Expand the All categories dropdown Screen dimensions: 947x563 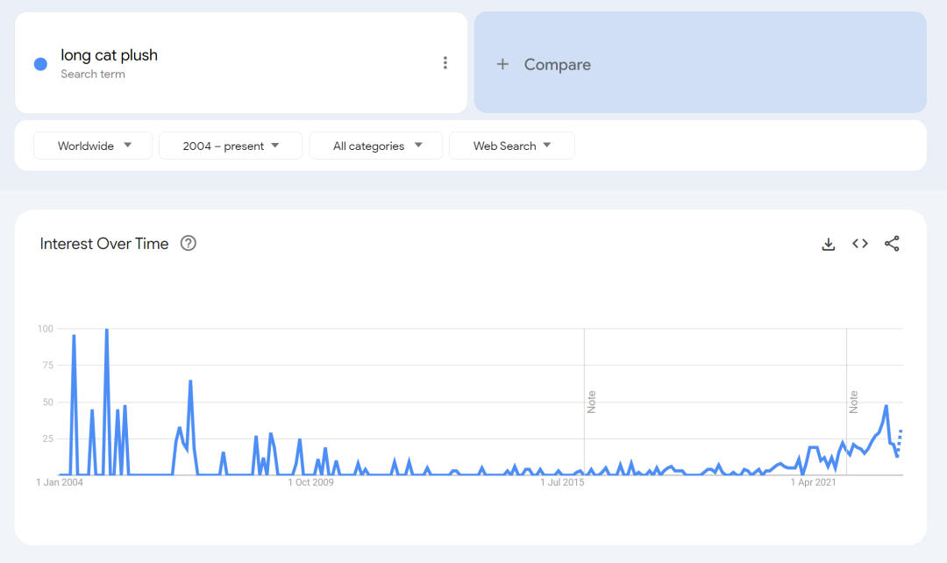(x=376, y=146)
